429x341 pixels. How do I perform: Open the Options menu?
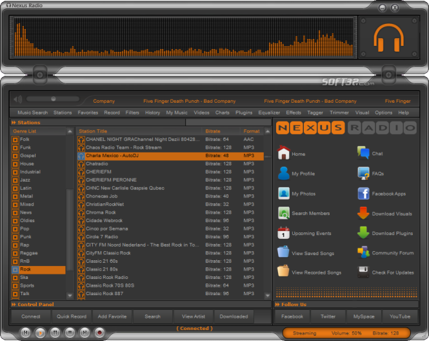click(x=383, y=112)
